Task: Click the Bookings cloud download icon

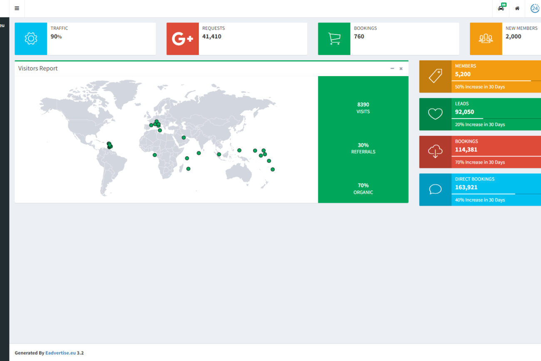Action: (x=435, y=152)
